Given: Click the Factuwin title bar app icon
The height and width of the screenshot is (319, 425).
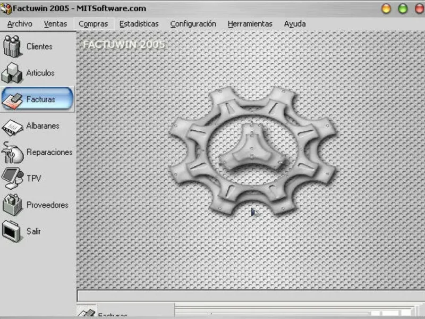Looking at the screenshot, I should pos(6,9).
